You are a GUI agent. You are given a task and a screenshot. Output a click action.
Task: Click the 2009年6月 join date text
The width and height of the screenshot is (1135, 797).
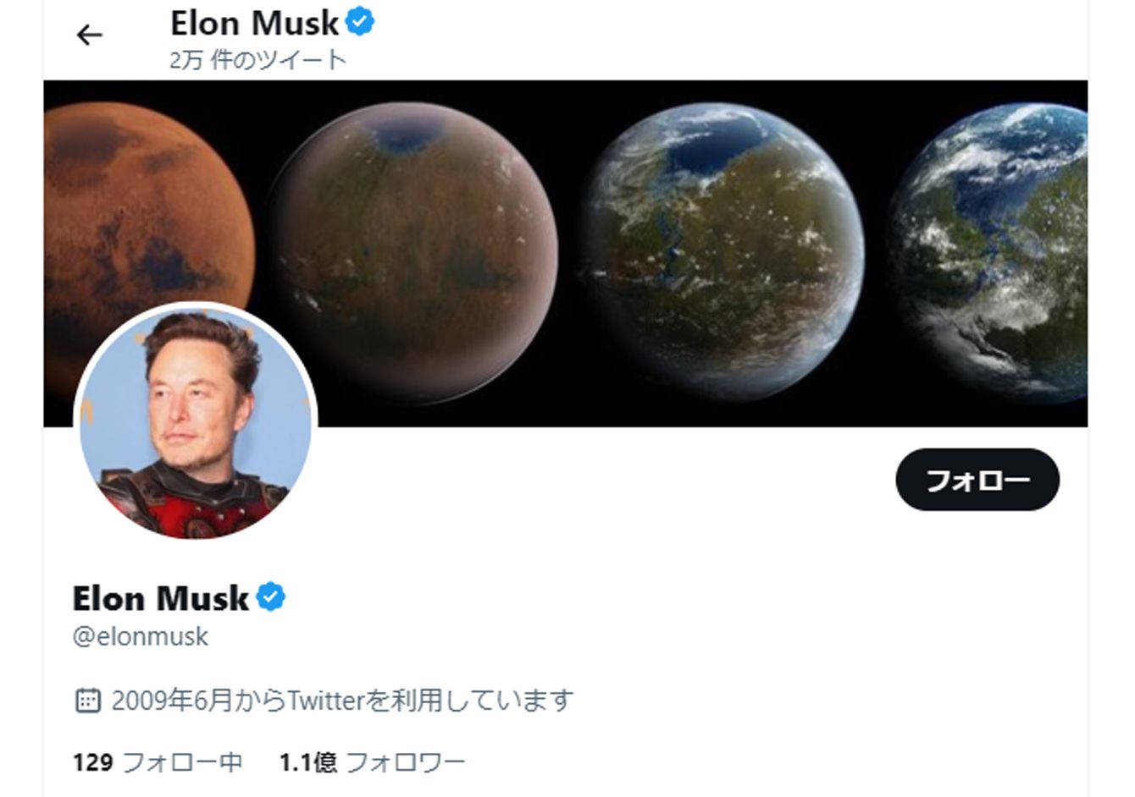coord(171,701)
